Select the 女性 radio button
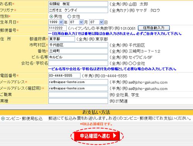This screenshot has width=193, height=146. tap(69, 17)
